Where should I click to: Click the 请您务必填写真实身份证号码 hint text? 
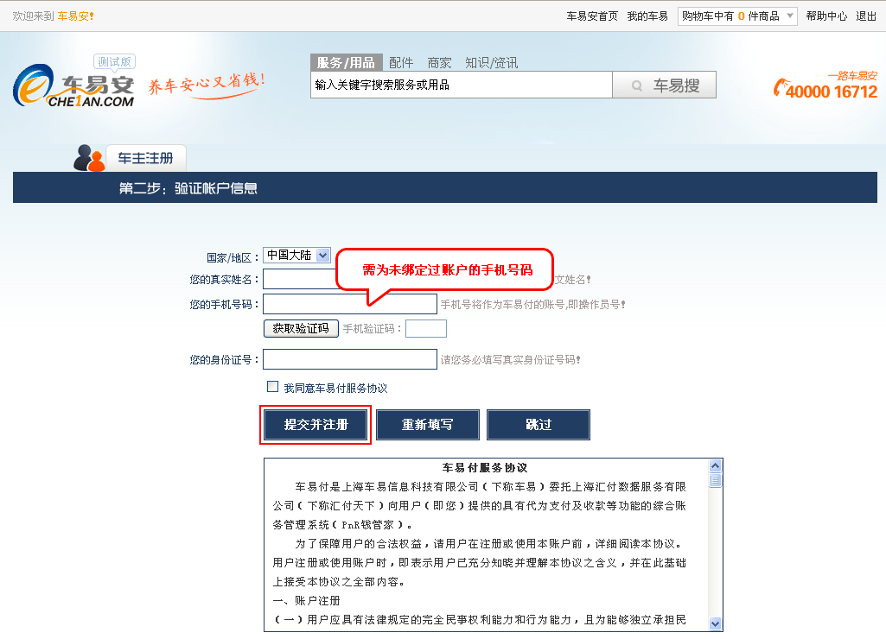click(511, 359)
